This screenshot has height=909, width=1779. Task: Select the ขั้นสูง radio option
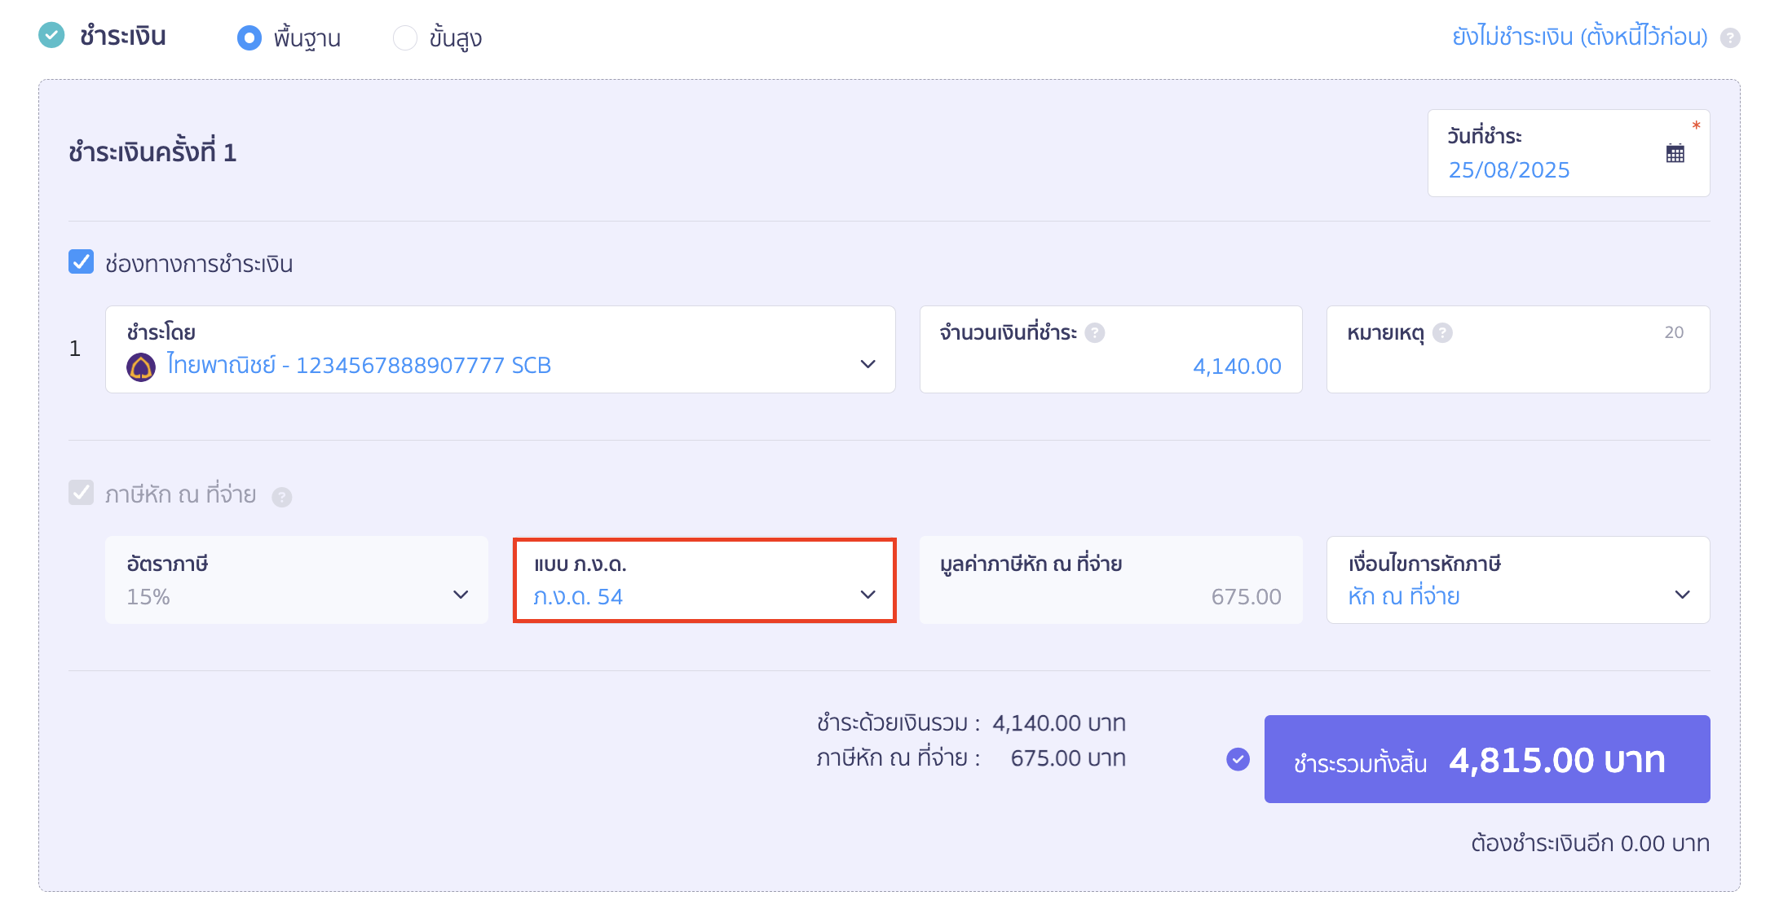(405, 37)
